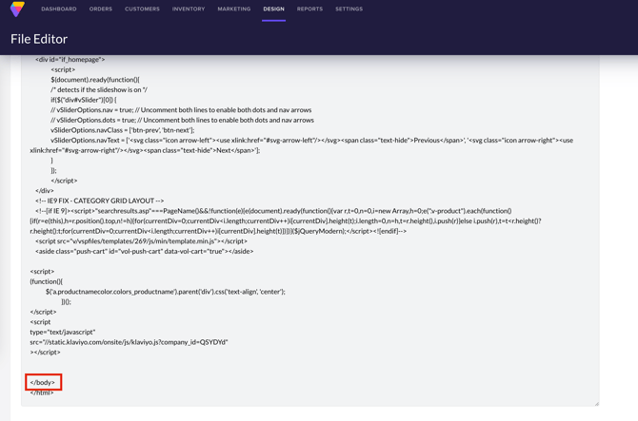Open the Orders menu
The image size is (638, 421).
point(101,10)
